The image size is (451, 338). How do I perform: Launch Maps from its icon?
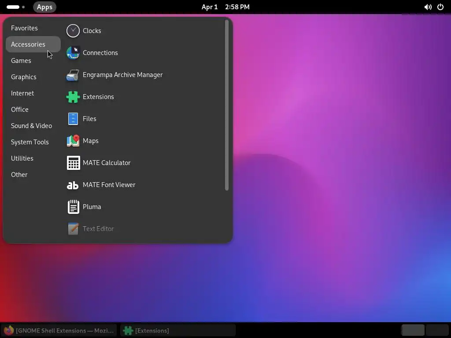pos(73,141)
